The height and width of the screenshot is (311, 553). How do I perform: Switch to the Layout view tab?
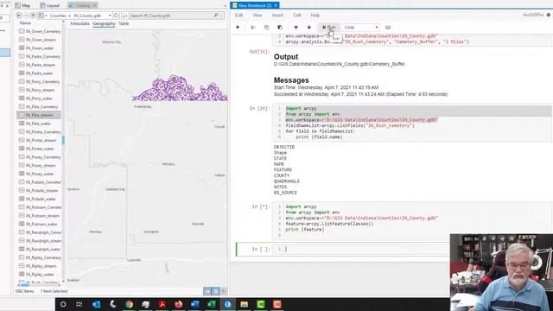point(50,6)
